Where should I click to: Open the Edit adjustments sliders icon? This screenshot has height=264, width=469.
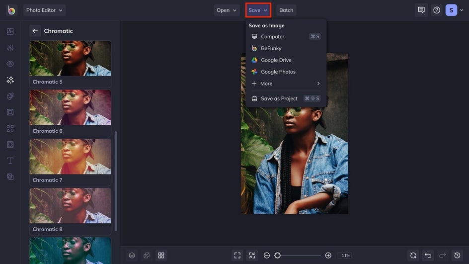pos(10,48)
